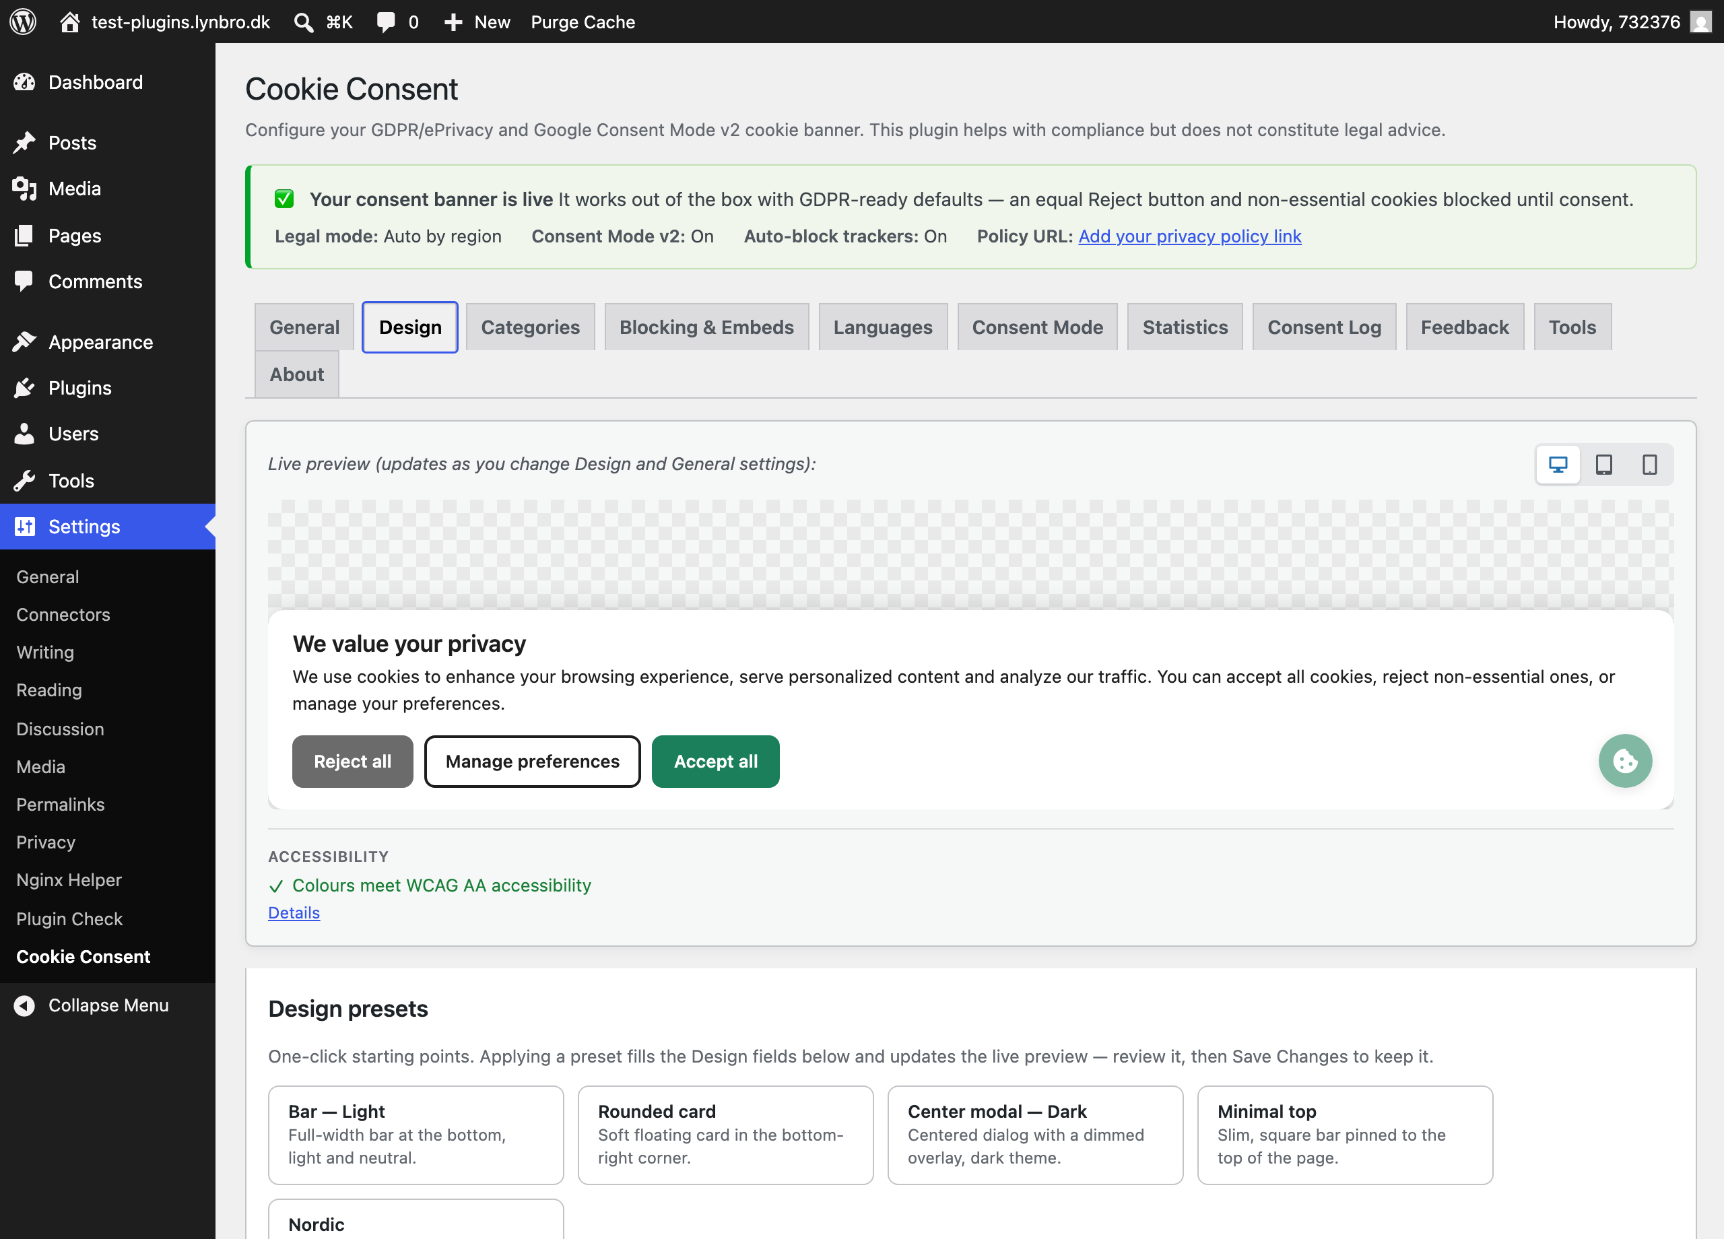Screen dimensions: 1724x1239
Task: Switch preview to mobile view
Action: pos(1649,465)
